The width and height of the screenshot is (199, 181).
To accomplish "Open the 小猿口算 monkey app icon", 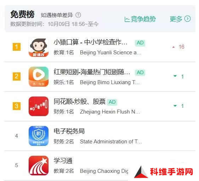I will coord(39,47).
